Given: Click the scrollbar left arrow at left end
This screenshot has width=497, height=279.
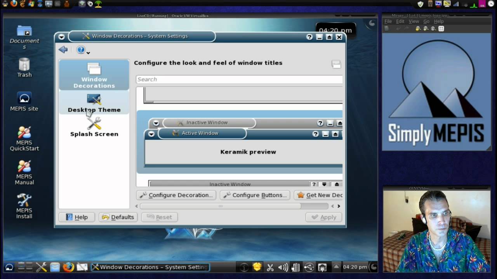Looking at the screenshot, I should pyautogui.click(x=137, y=206).
